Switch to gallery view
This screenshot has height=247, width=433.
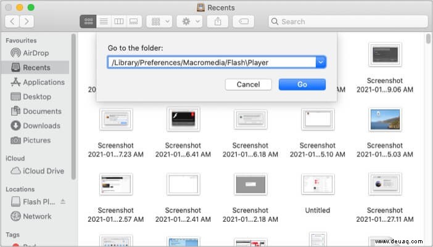point(134,22)
